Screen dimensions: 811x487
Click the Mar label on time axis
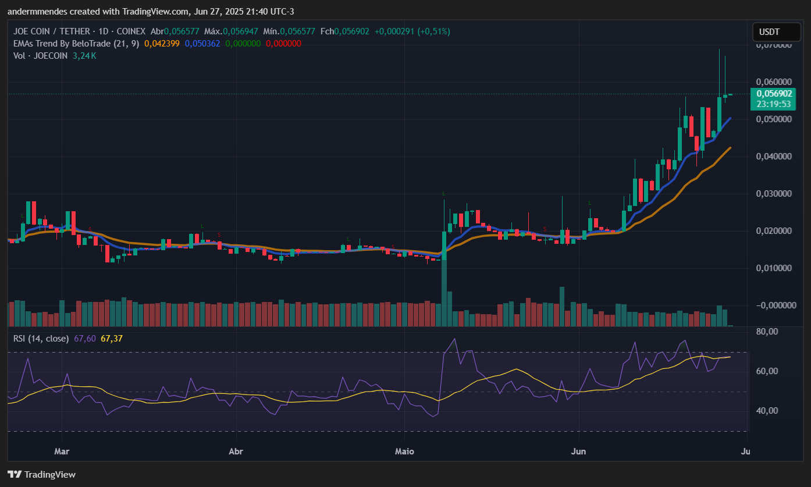[x=62, y=451]
